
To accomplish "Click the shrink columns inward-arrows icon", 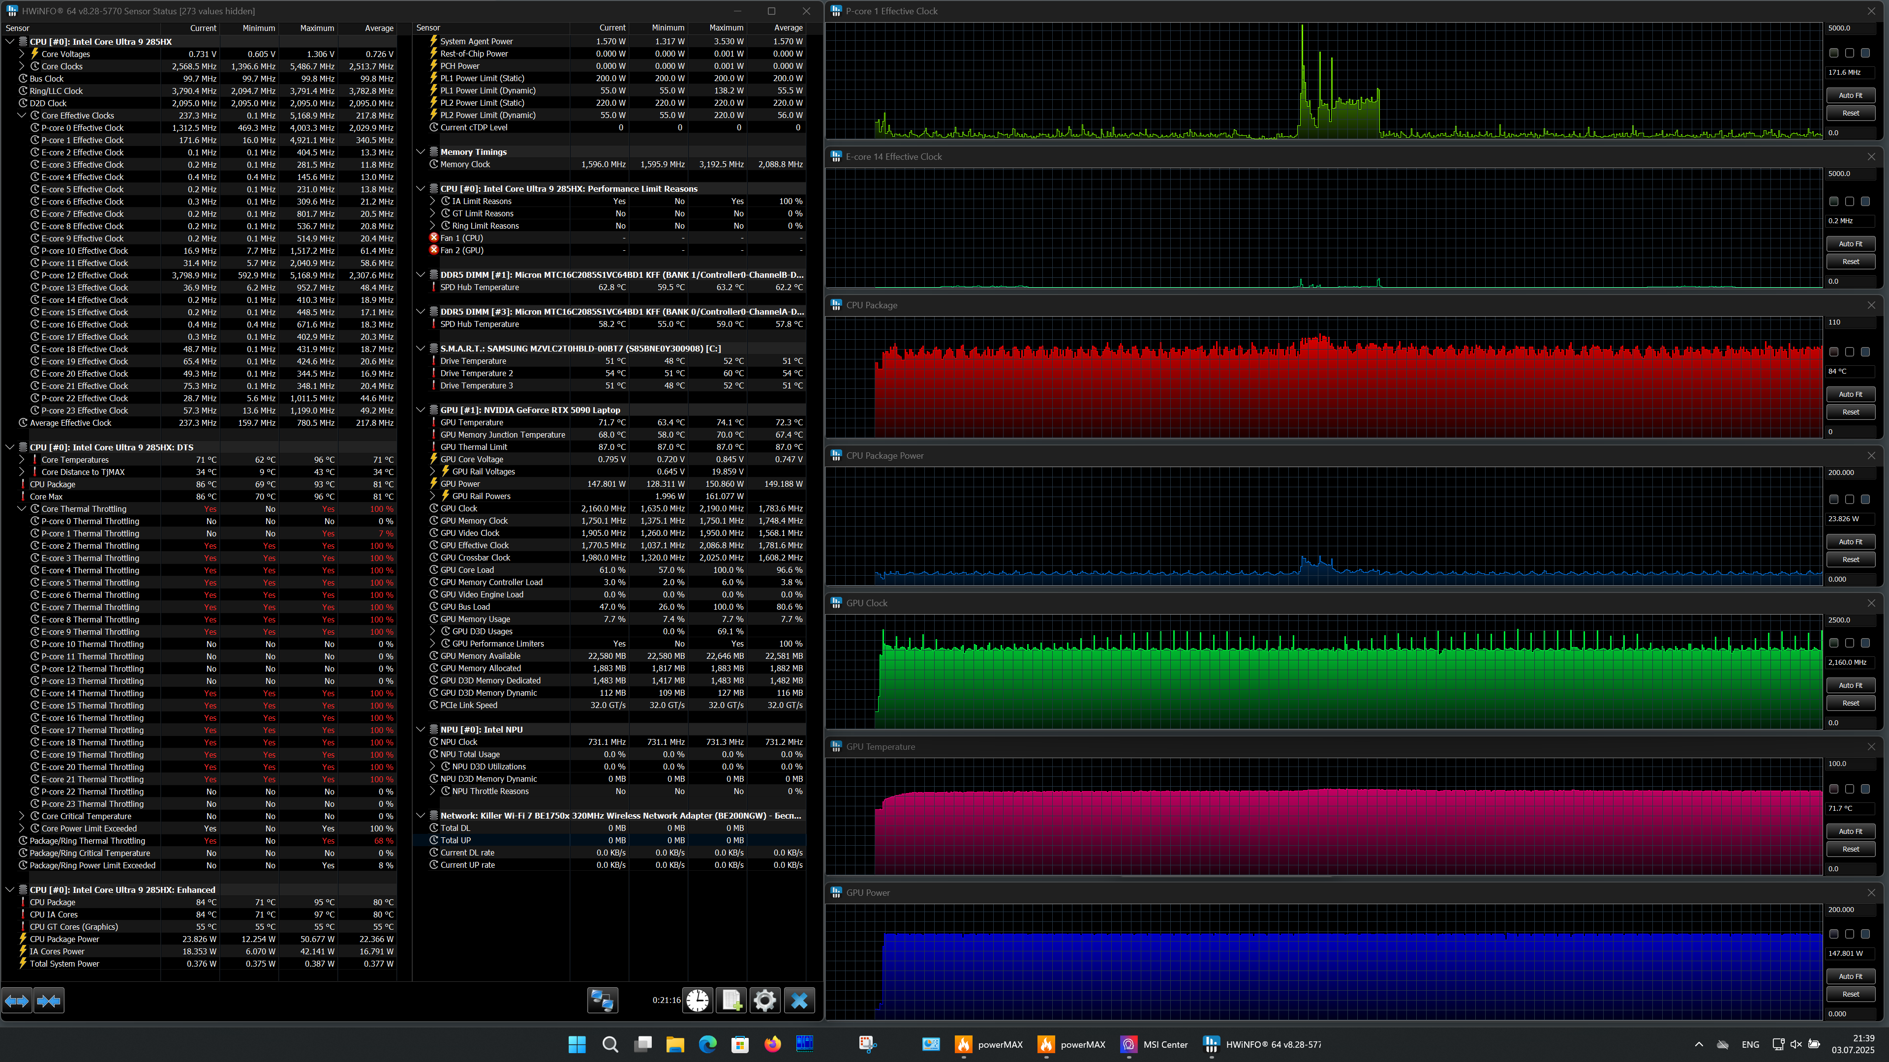I will (49, 1001).
